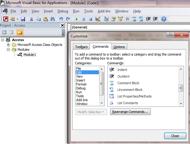Switch to the Toolbars tab
The image size is (190, 144).
pos(81,47)
